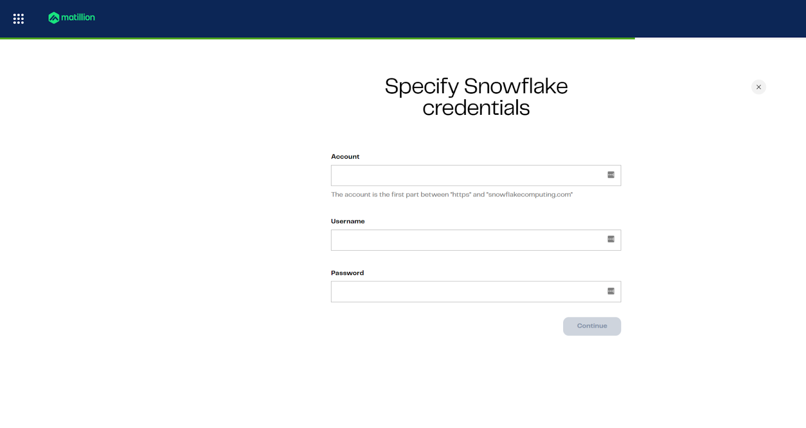Image resolution: width=806 pixels, height=428 pixels.
Task: Select the Password input field
Action: point(466,292)
